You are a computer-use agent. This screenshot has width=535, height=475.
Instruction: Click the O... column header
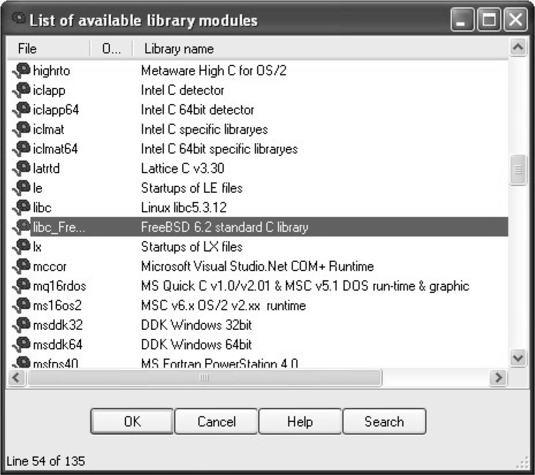click(x=111, y=48)
